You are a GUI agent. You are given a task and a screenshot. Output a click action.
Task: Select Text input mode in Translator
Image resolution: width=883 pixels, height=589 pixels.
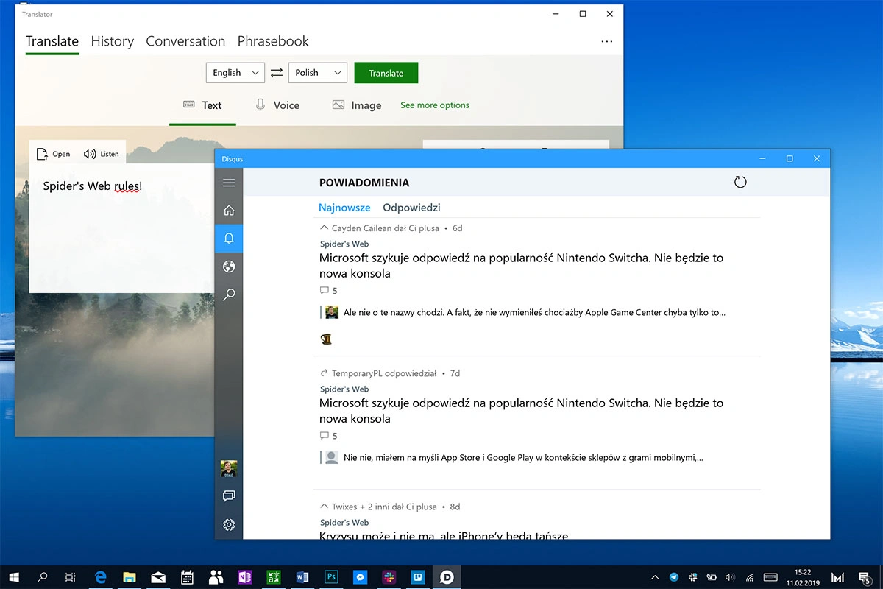202,105
